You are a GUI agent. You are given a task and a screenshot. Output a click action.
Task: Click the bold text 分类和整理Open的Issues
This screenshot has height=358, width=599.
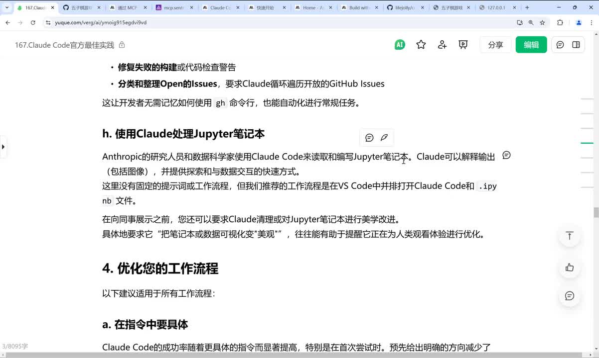click(x=167, y=84)
